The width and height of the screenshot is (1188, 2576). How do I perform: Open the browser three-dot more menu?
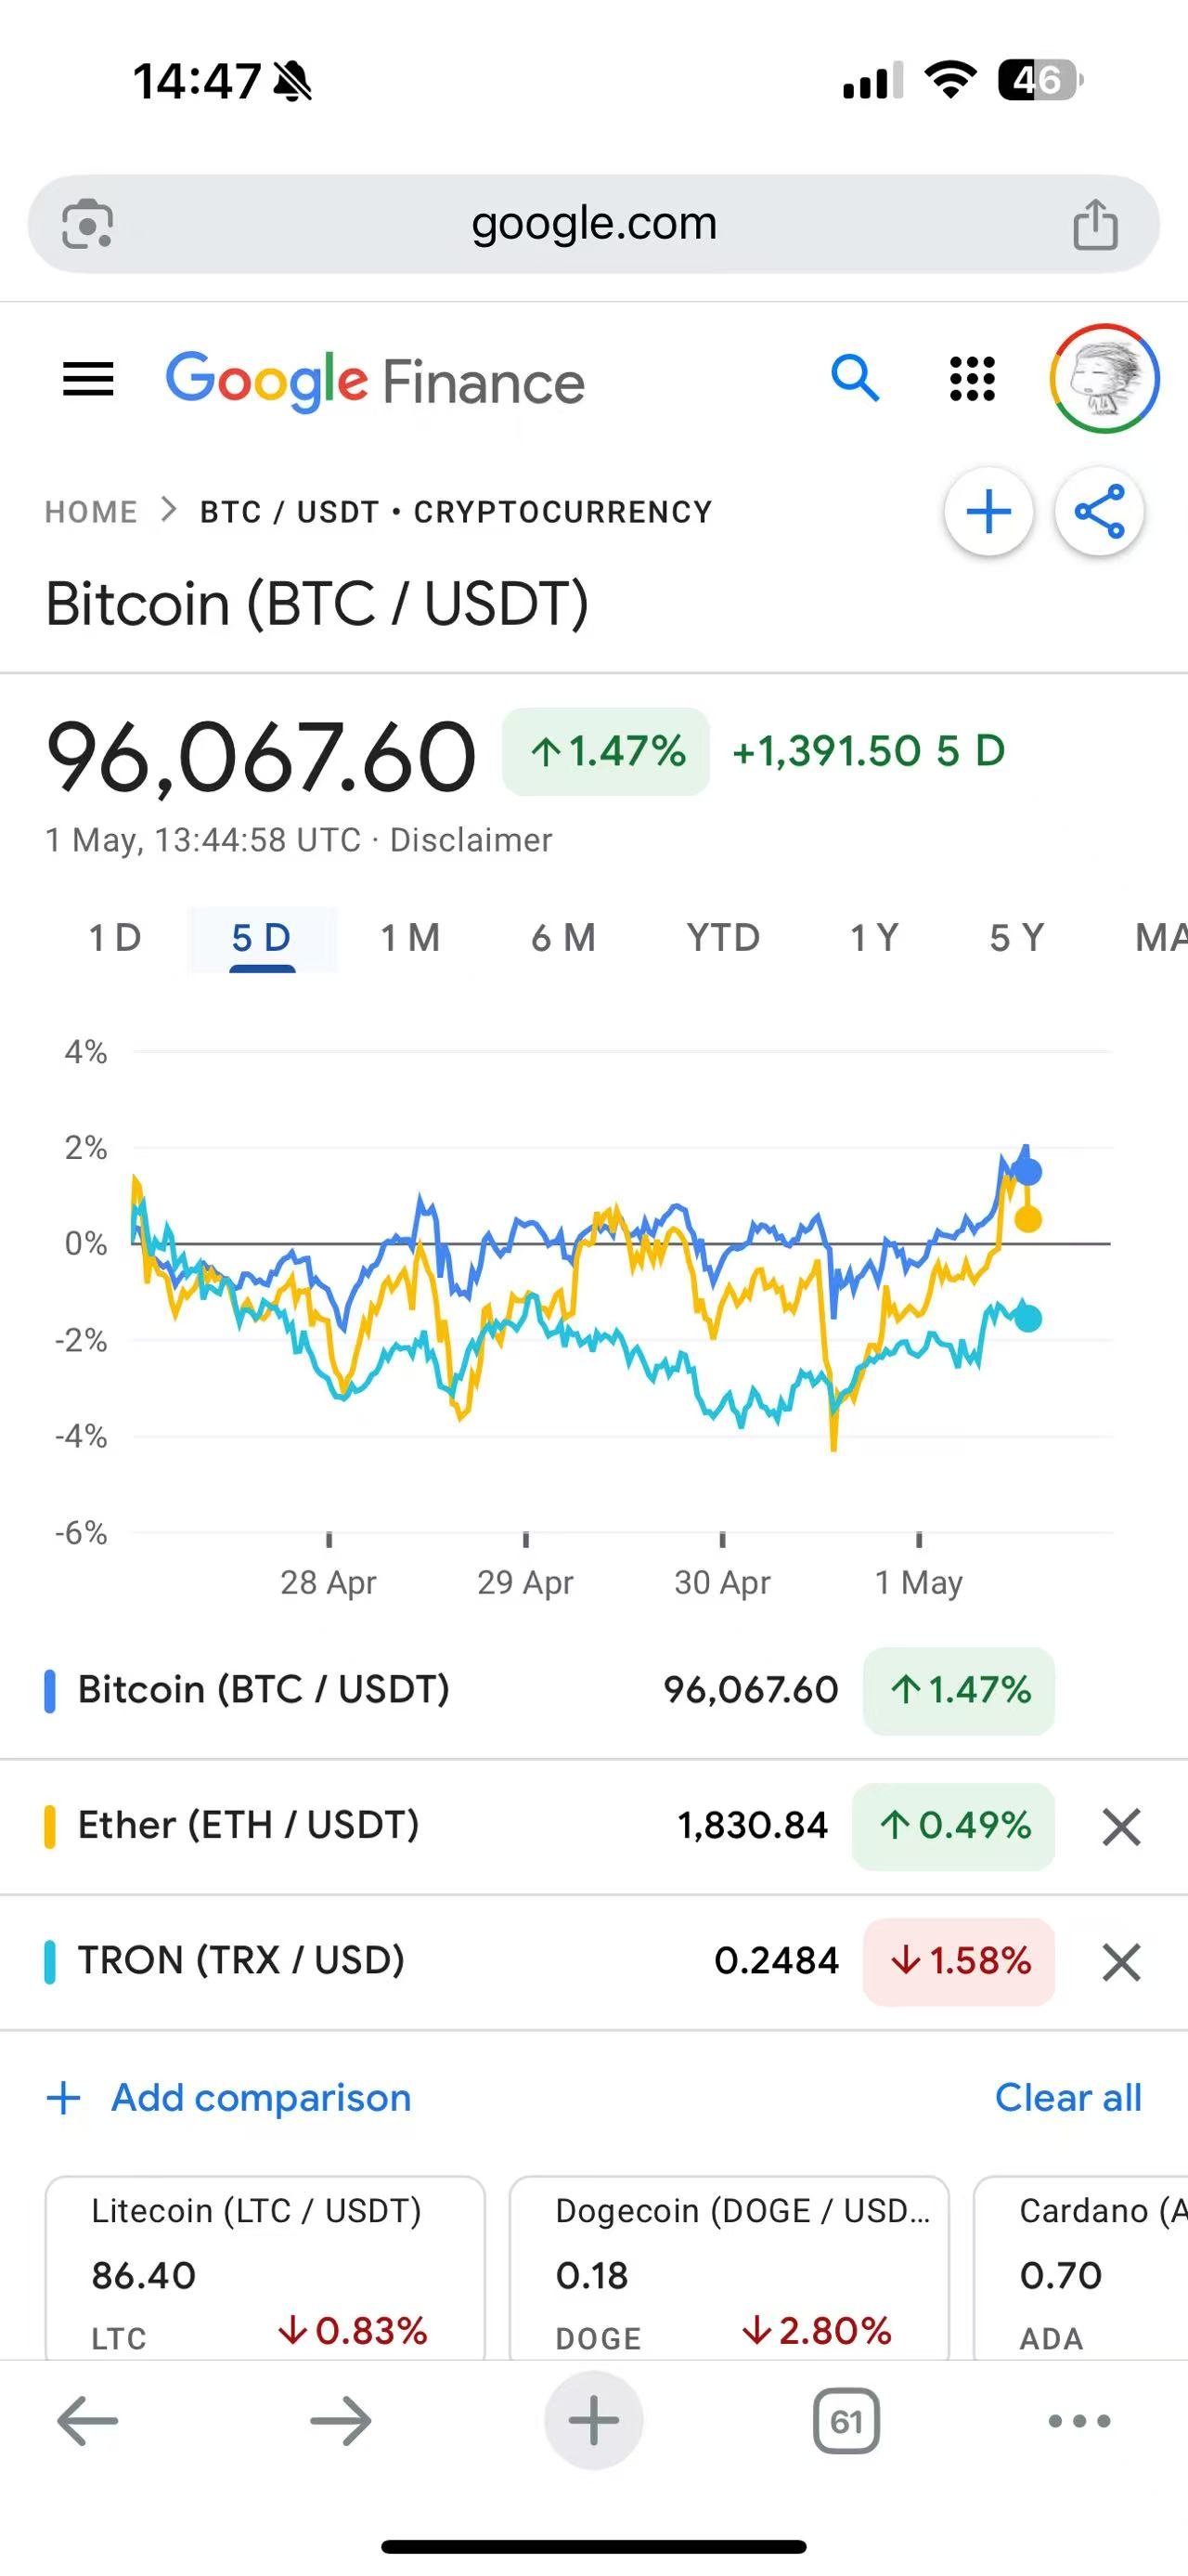click(x=1078, y=2421)
